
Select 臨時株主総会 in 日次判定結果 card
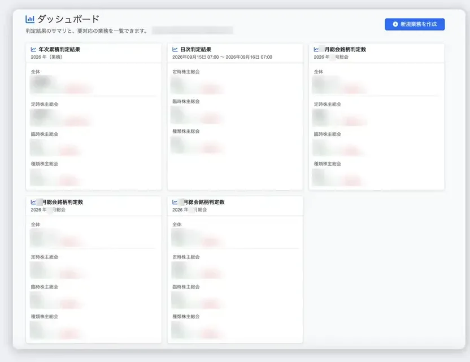click(x=186, y=101)
